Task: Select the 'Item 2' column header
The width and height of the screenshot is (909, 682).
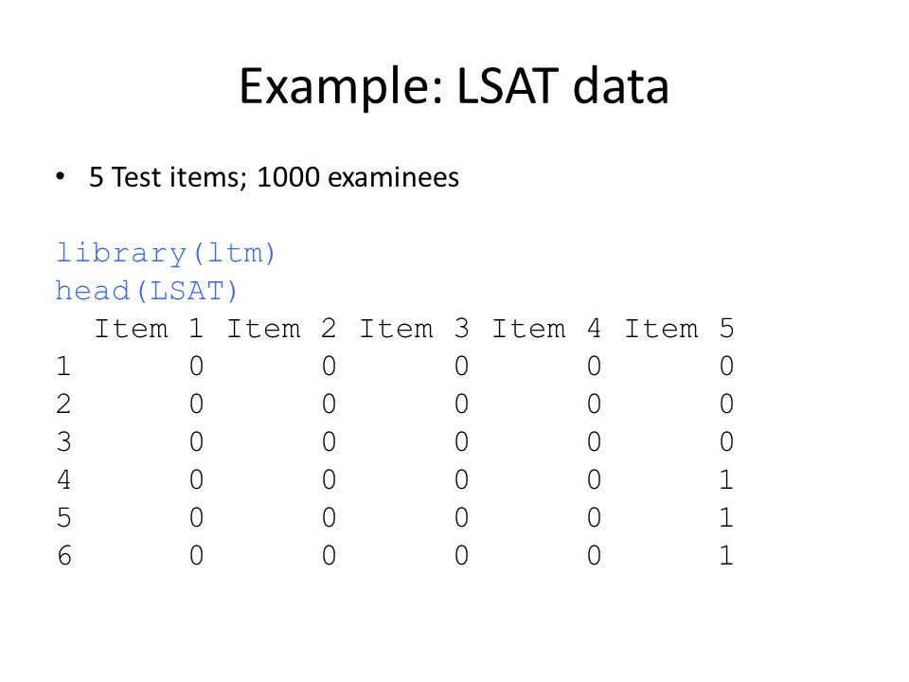Action: [x=281, y=329]
